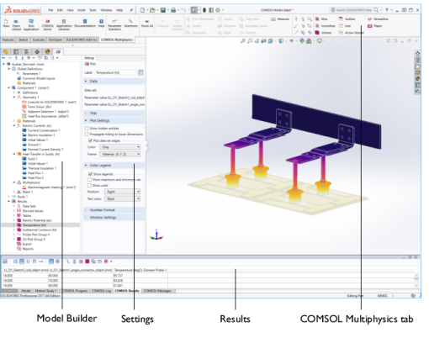Select the Electric Potential (ec) node
The width and height of the screenshot is (429, 338).
[x=37, y=220]
